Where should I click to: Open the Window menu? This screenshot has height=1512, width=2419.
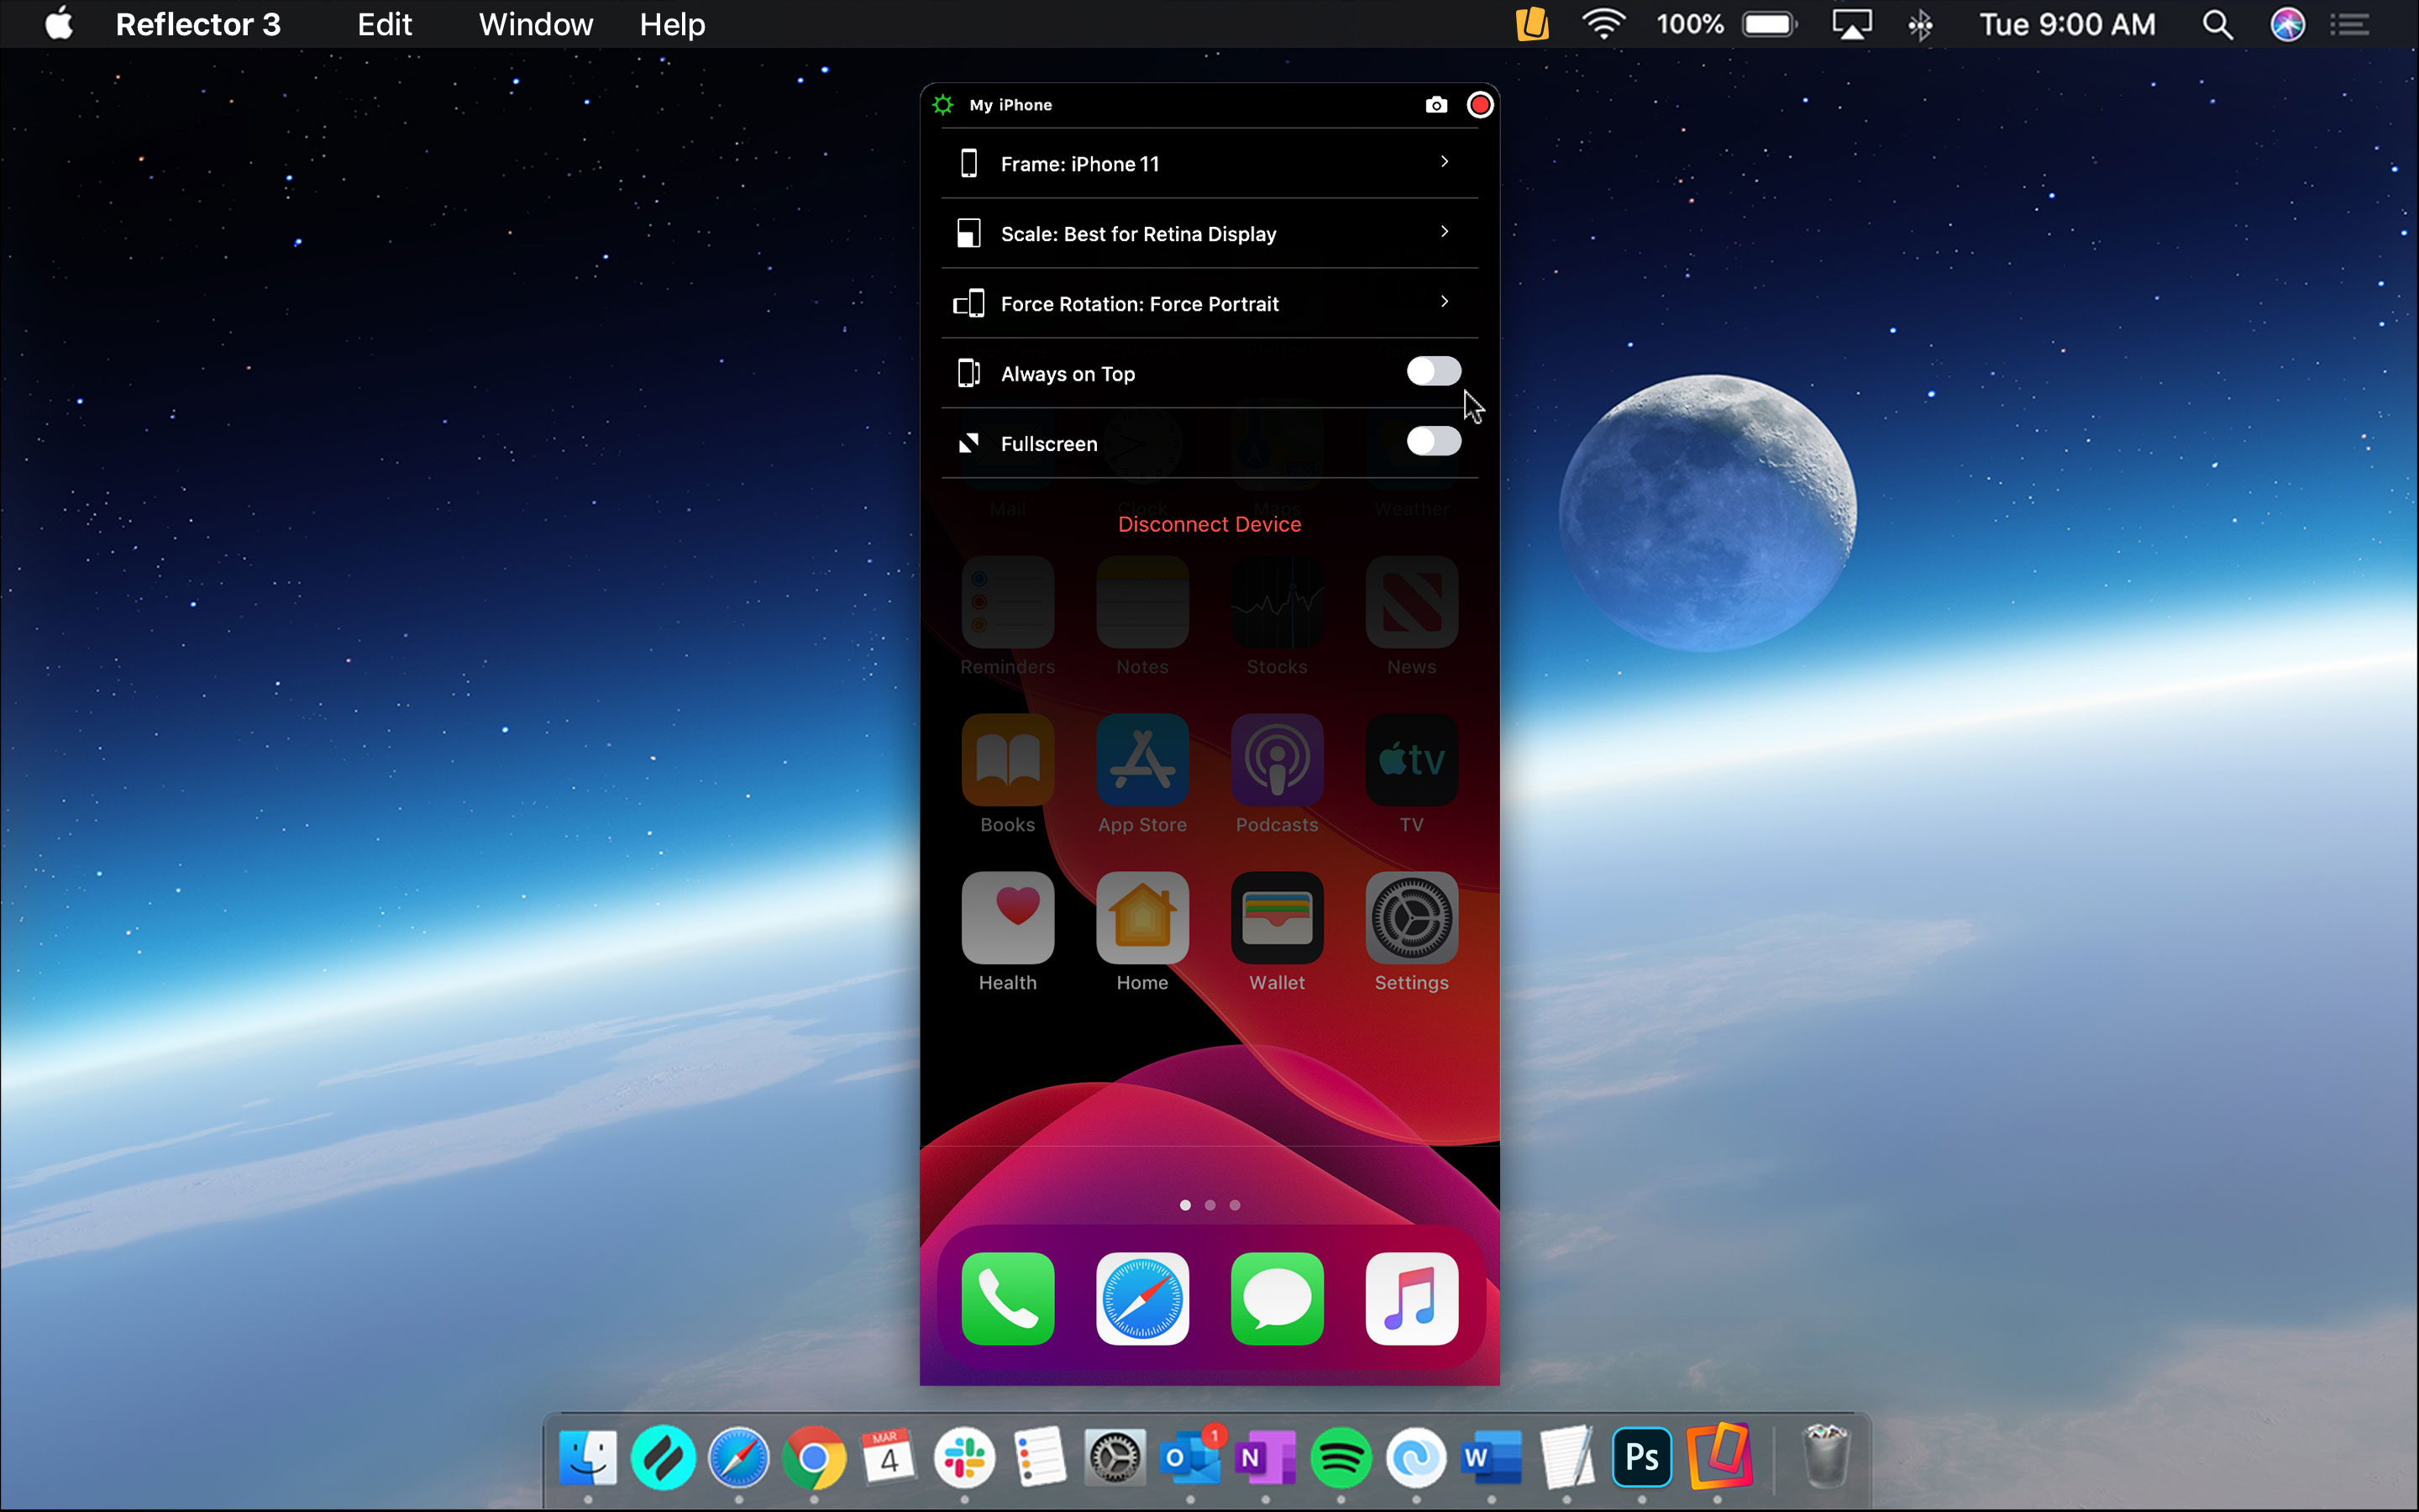coord(536,24)
